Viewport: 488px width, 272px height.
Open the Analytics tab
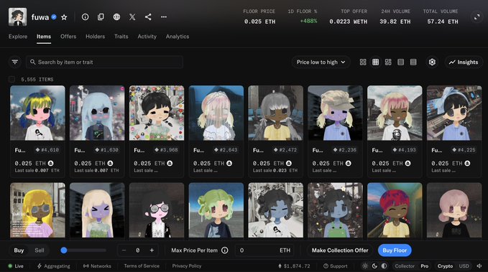178,37
